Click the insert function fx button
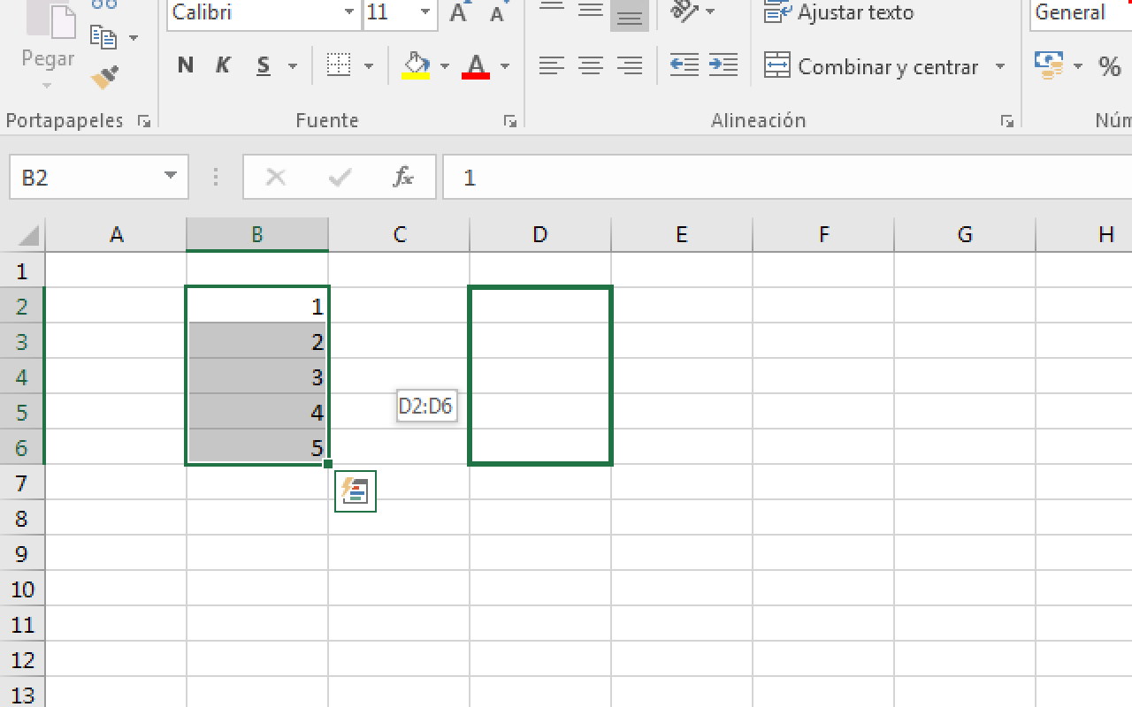This screenshot has height=707, width=1132. point(403,177)
